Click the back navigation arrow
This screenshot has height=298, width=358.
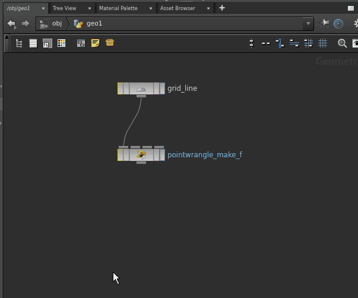tap(11, 24)
